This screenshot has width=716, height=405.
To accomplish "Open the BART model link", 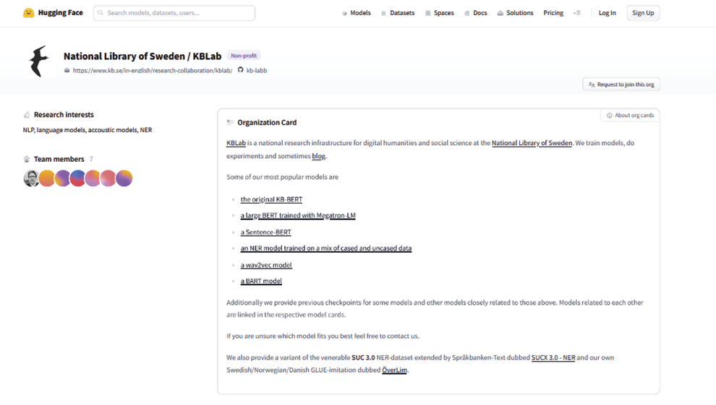I will pyautogui.click(x=261, y=281).
